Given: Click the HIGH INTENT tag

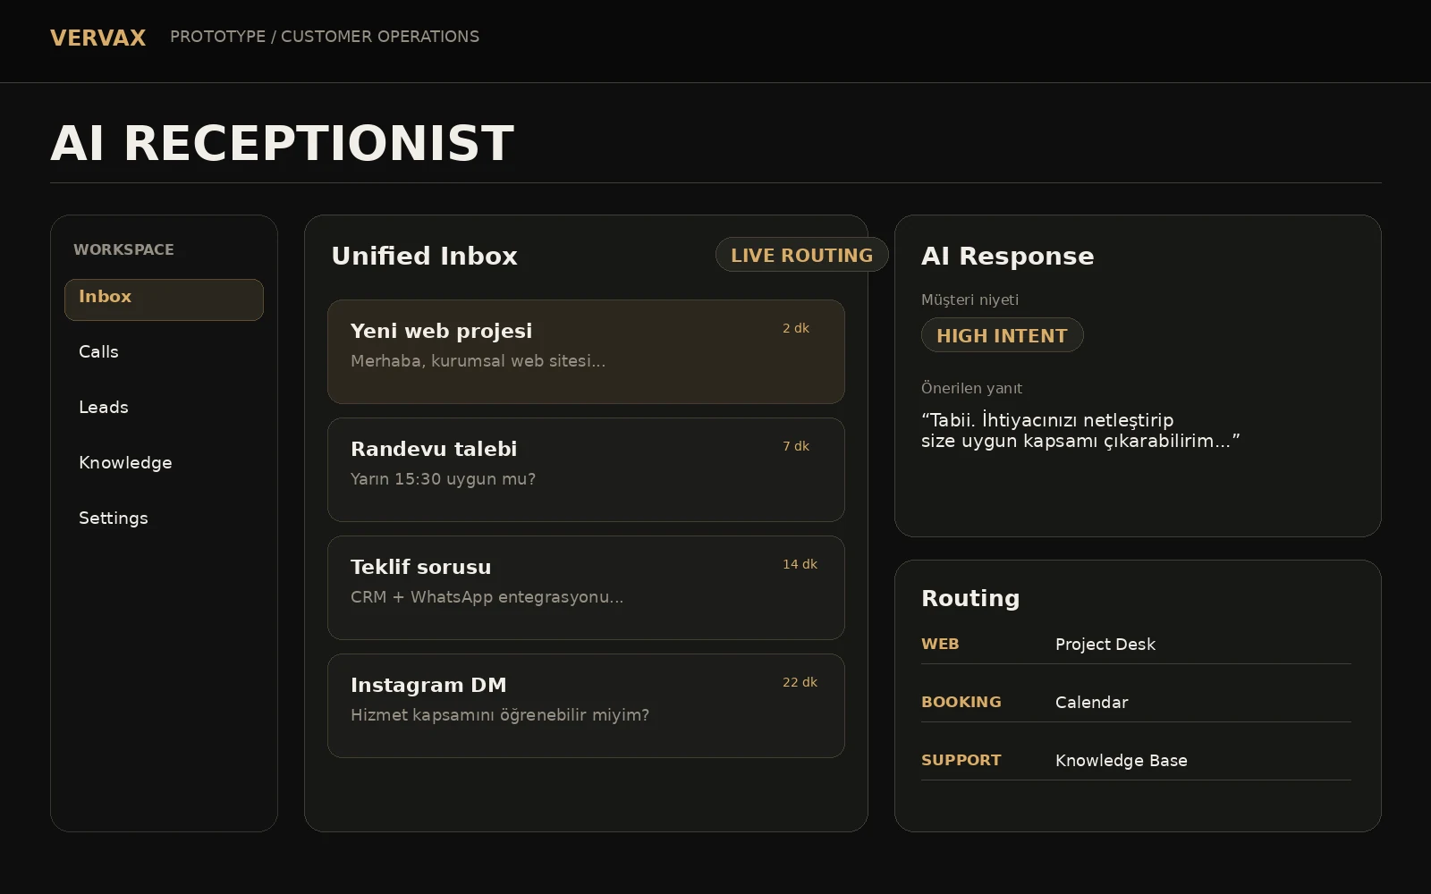Looking at the screenshot, I should 1002,335.
